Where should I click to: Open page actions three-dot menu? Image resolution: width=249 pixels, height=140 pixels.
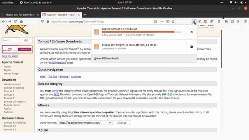[163, 21]
